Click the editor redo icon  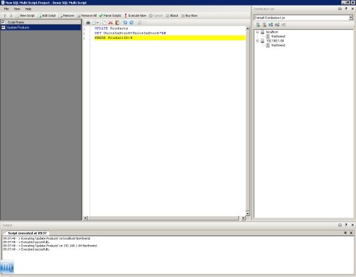pyautogui.click(x=131, y=23)
